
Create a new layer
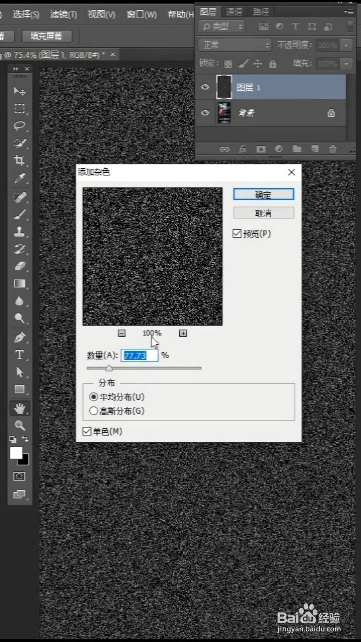[315, 149]
